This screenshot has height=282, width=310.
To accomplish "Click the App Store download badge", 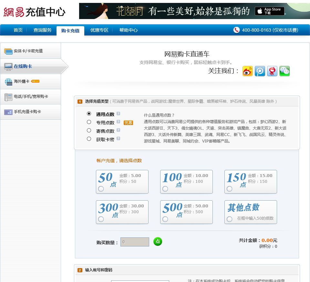I will coord(269,11).
